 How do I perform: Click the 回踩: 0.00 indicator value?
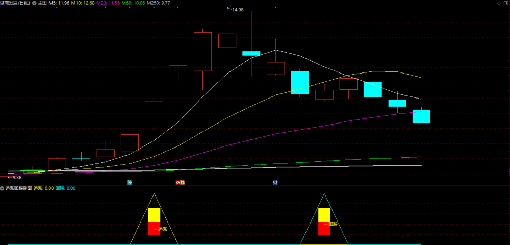coord(65,188)
